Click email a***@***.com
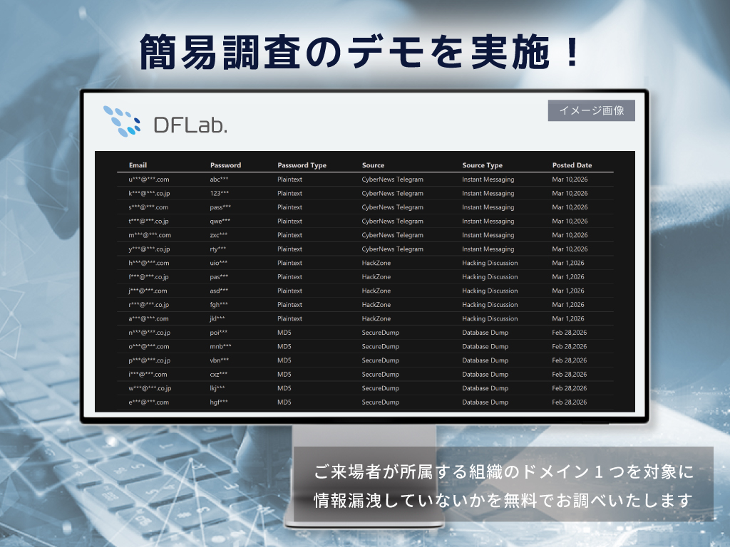Viewport: 730px width, 547px height. [148, 318]
